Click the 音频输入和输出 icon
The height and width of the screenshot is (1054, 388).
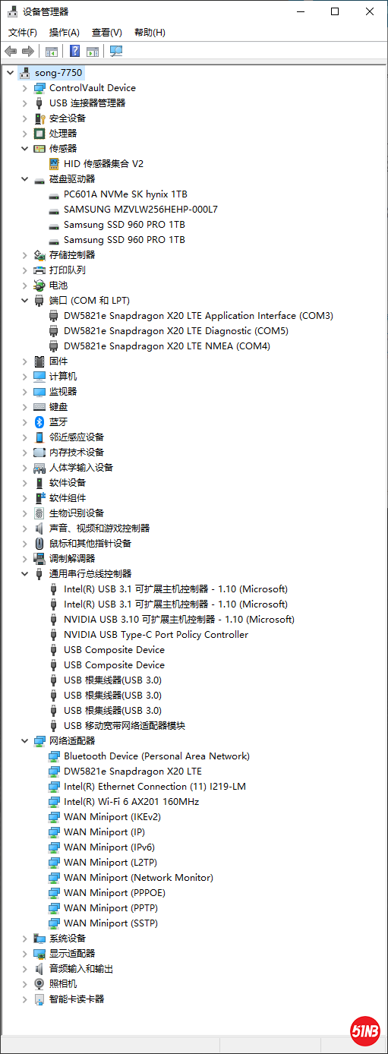click(39, 969)
